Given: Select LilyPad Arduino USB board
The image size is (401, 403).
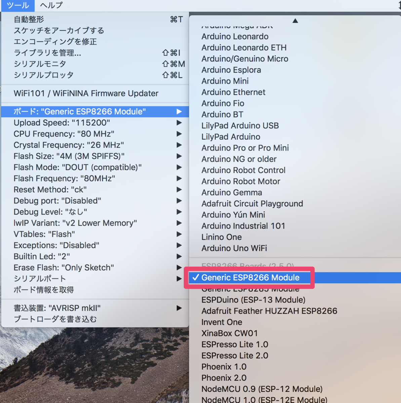Looking at the screenshot, I should [x=295, y=125].
